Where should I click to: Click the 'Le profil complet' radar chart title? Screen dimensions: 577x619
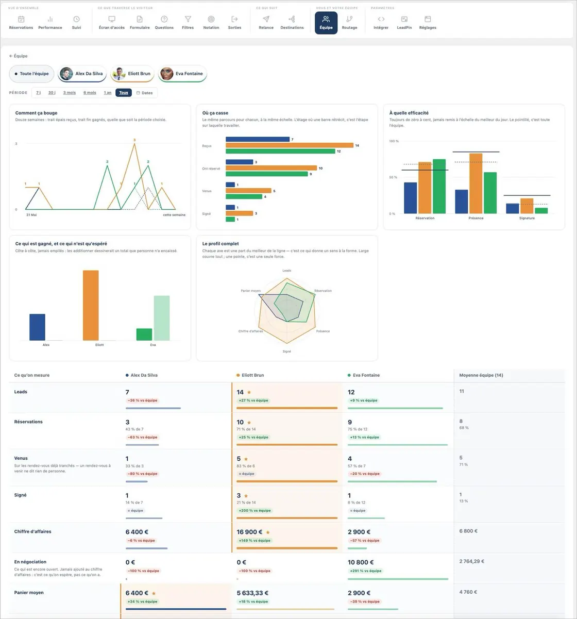220,244
